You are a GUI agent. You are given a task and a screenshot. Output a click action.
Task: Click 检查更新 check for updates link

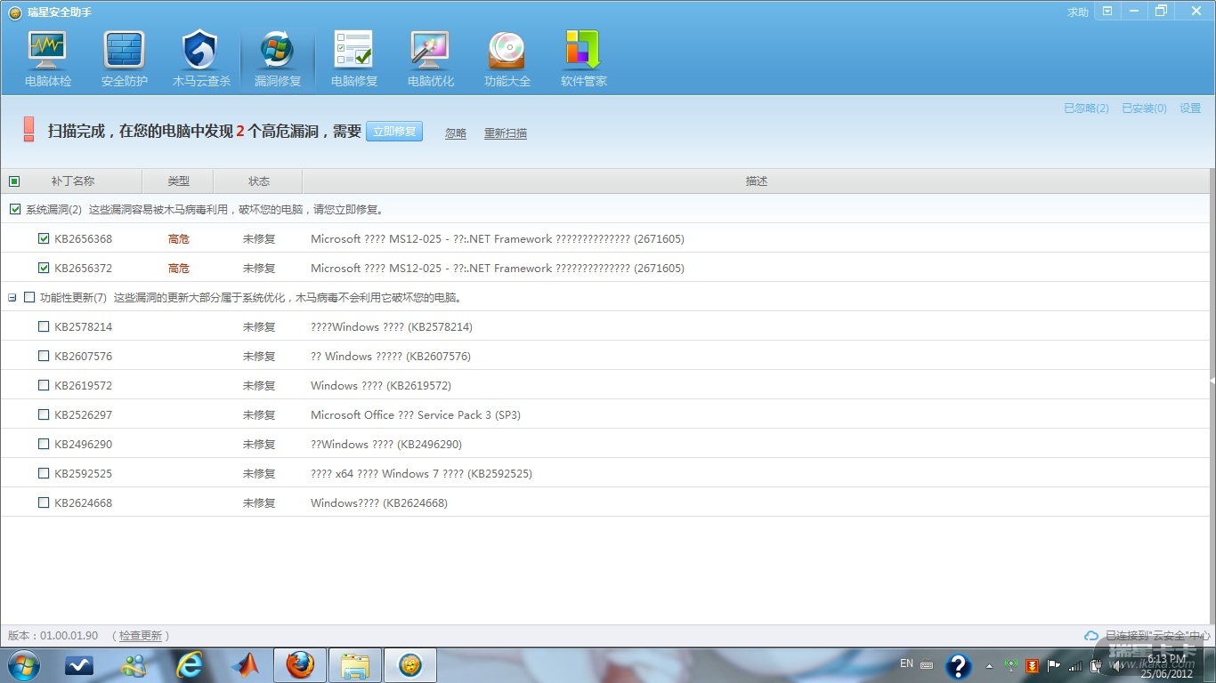pyautogui.click(x=141, y=636)
